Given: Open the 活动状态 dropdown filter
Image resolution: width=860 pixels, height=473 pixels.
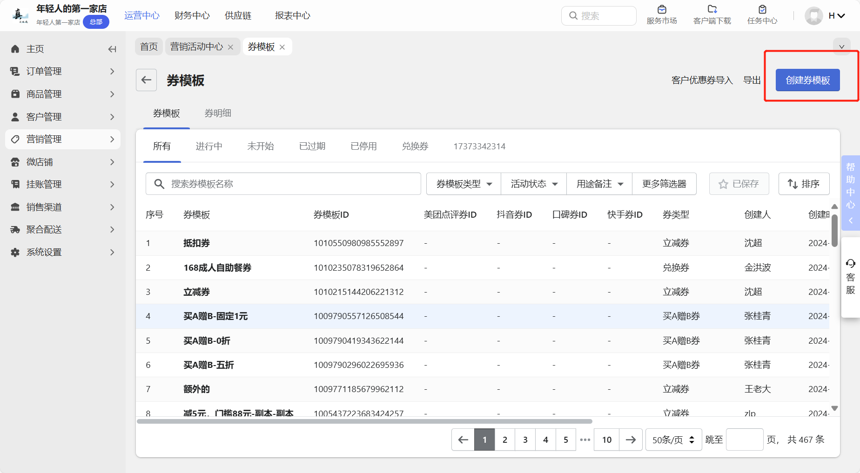Looking at the screenshot, I should pyautogui.click(x=534, y=184).
